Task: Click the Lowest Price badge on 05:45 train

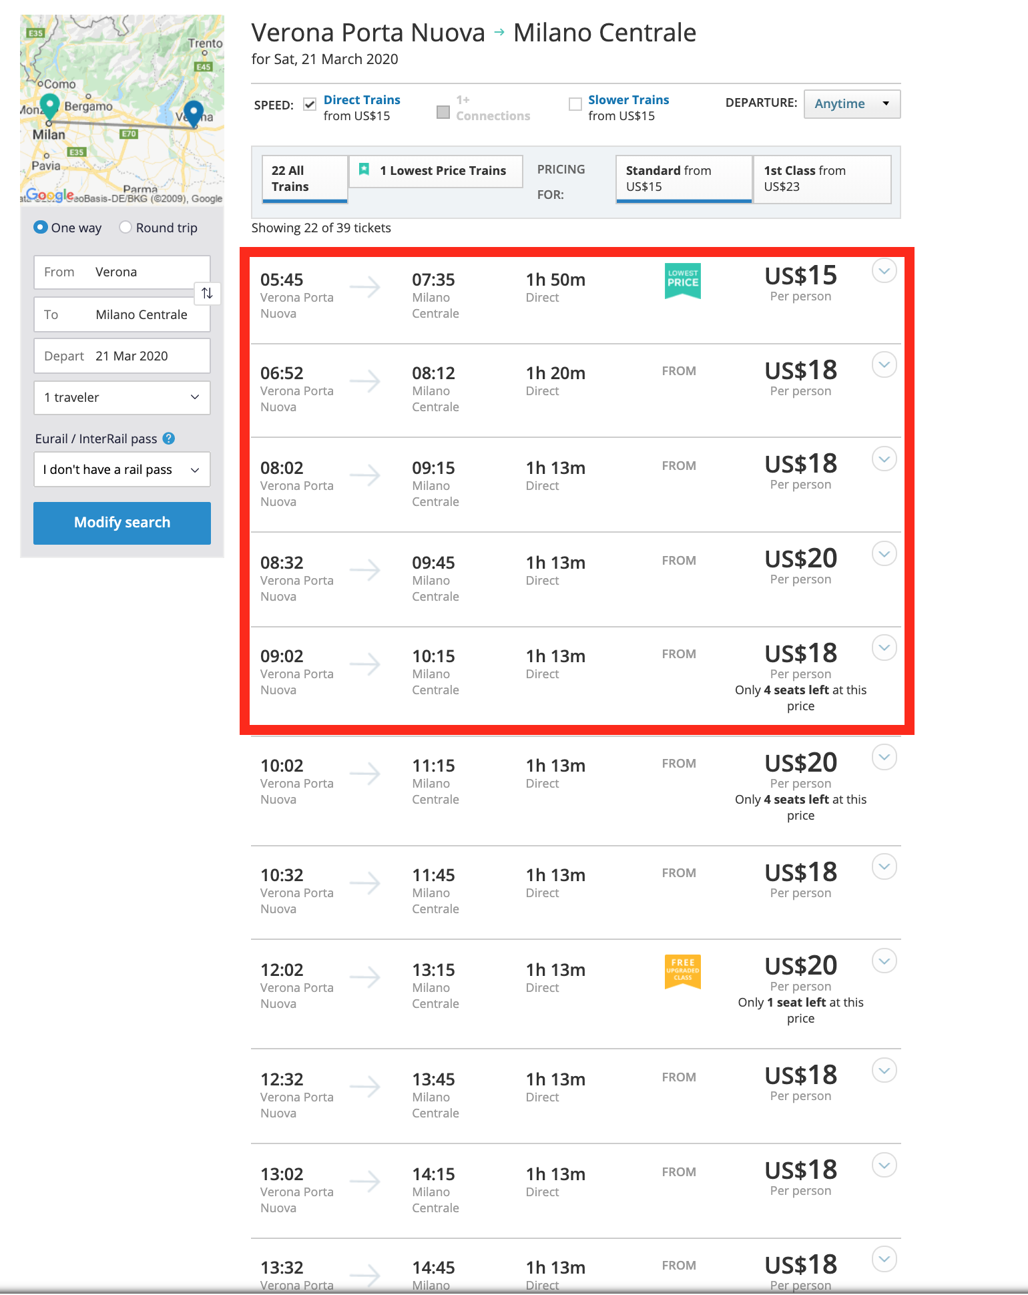Action: (x=683, y=281)
